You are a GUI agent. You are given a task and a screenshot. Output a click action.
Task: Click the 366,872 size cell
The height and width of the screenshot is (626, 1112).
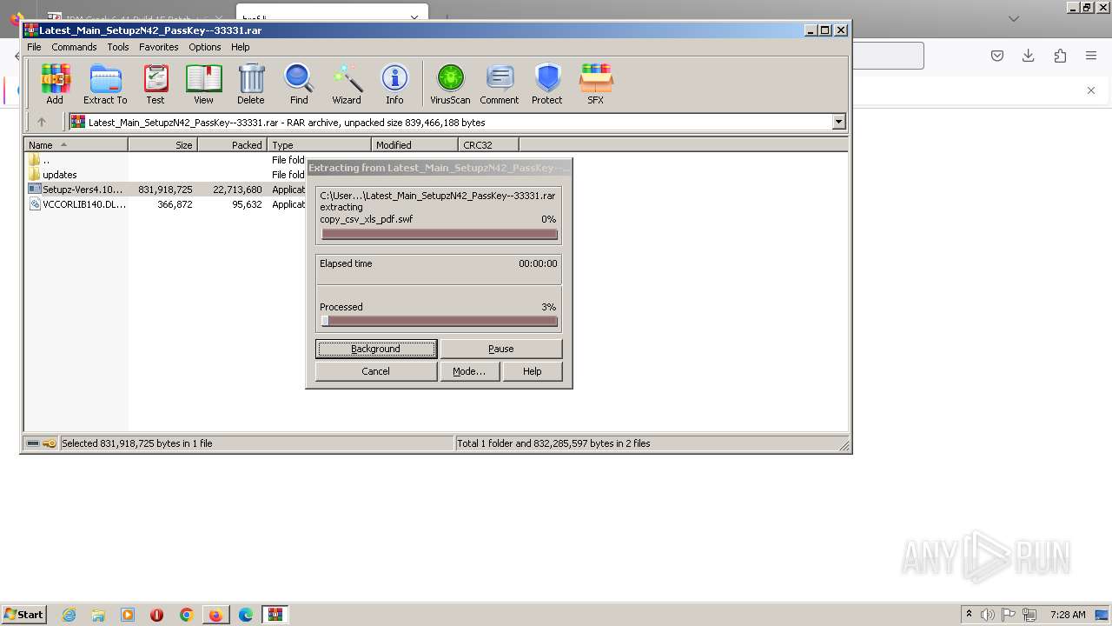175,204
